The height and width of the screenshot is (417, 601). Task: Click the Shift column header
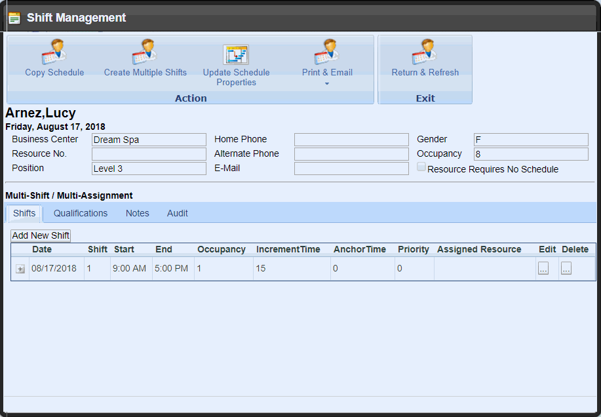(x=98, y=250)
